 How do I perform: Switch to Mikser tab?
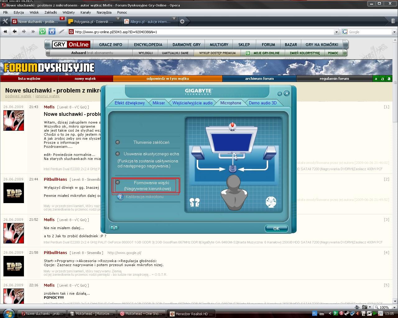pyautogui.click(x=159, y=103)
